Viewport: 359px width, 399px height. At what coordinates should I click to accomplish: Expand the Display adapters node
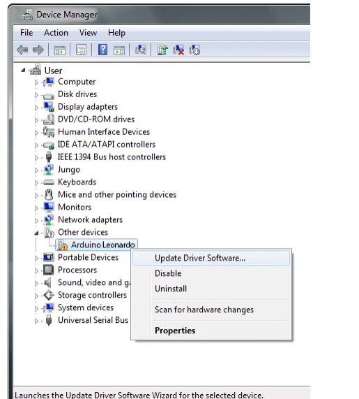tap(36, 108)
